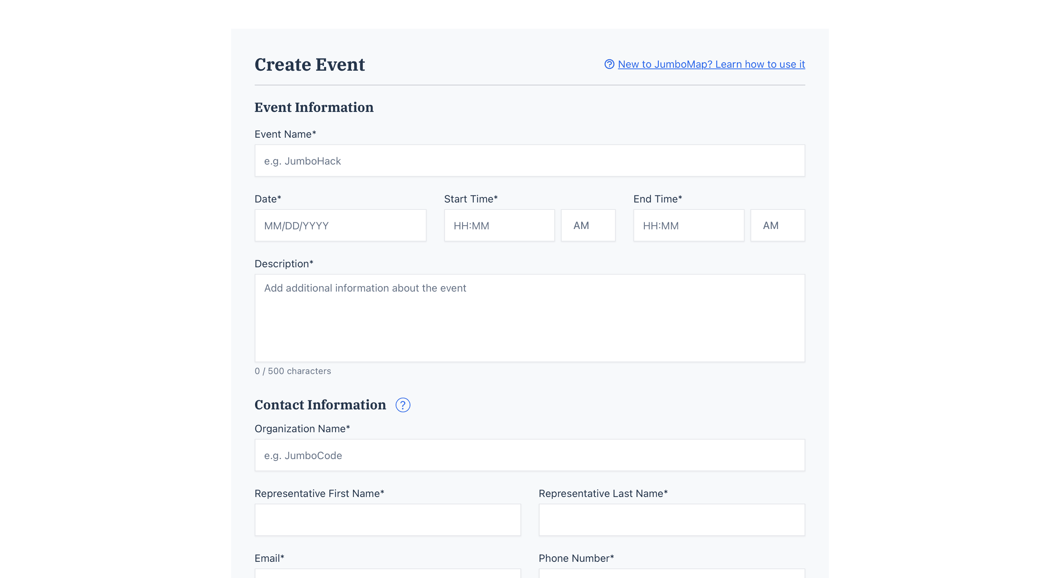Open the "Learn how to use it" link

pos(711,64)
